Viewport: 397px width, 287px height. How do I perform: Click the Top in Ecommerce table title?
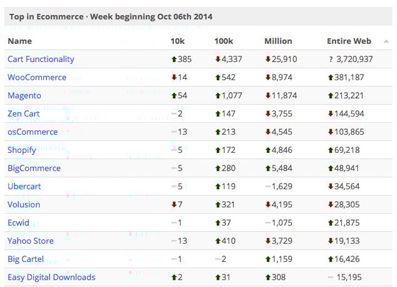coord(111,17)
